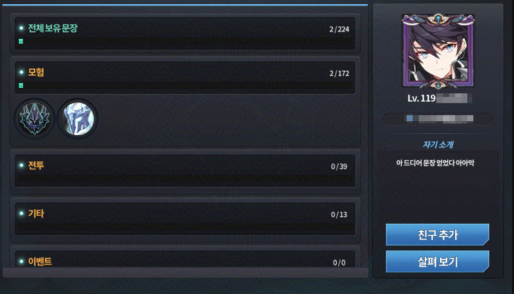Click the 친구 추가 button
Screen dimensions: 514x294
438,235
